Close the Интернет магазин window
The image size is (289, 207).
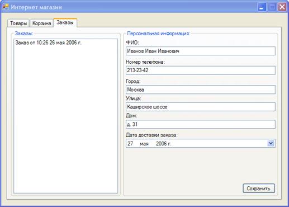(x=282, y=7)
